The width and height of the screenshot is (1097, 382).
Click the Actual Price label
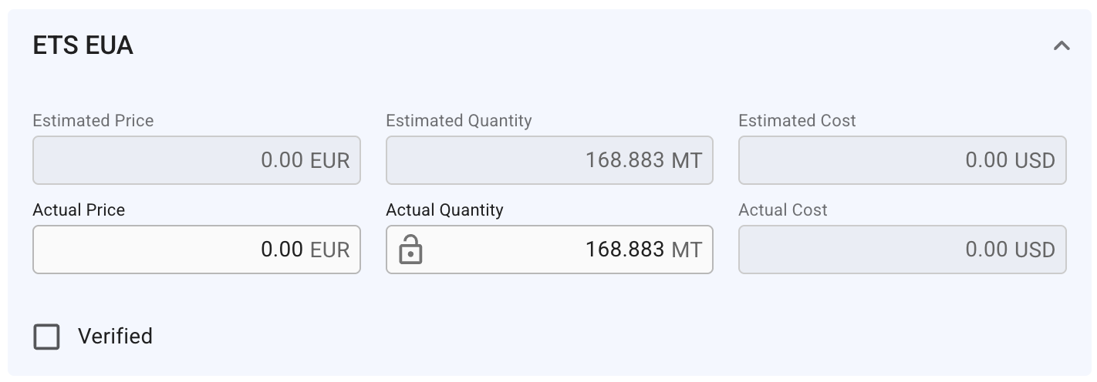point(79,210)
